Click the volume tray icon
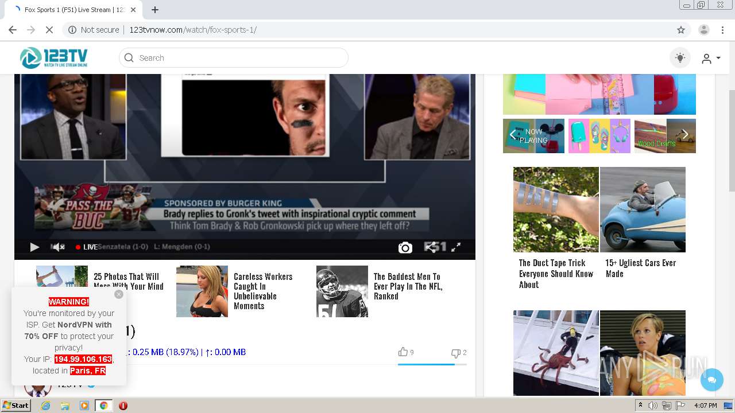Image resolution: width=735 pixels, height=413 pixels. click(x=653, y=406)
